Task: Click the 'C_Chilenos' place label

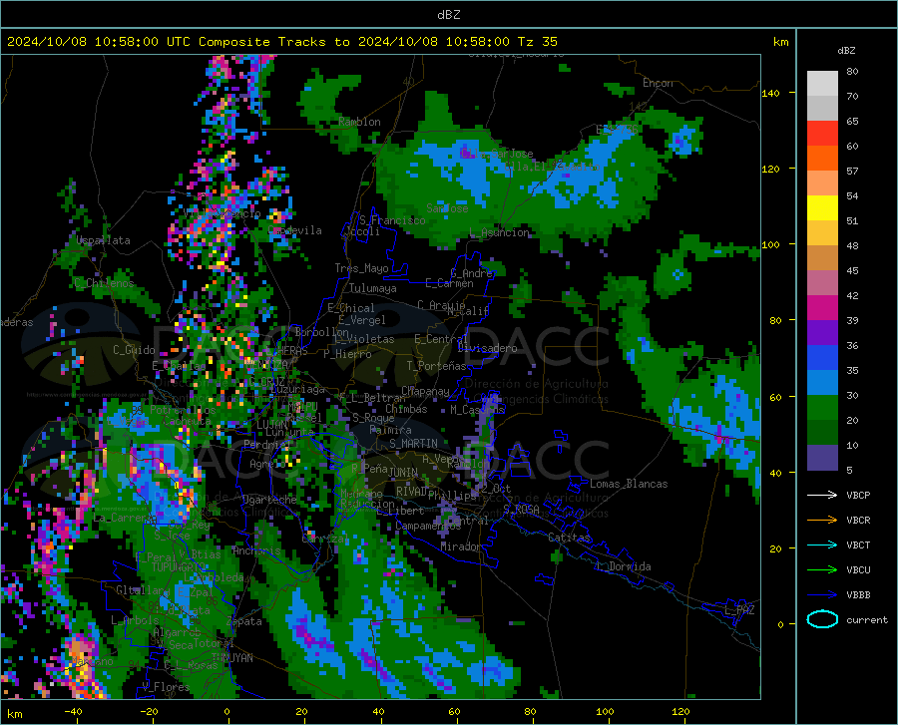Action: point(104,282)
